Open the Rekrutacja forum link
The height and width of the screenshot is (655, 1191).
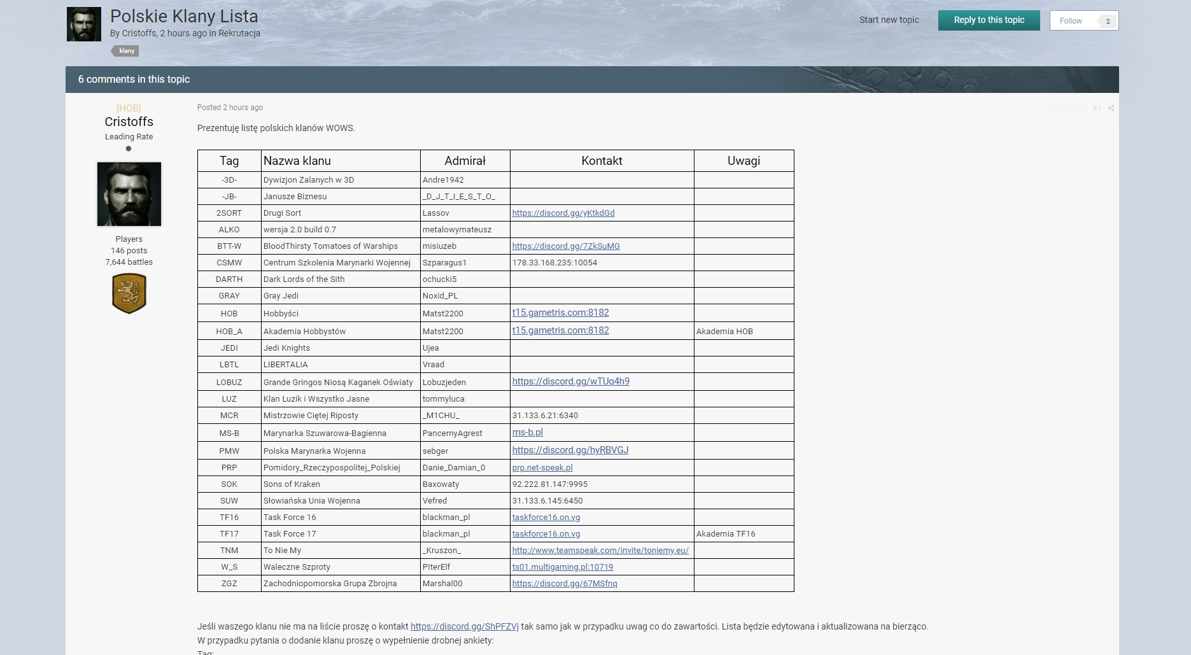tap(239, 33)
